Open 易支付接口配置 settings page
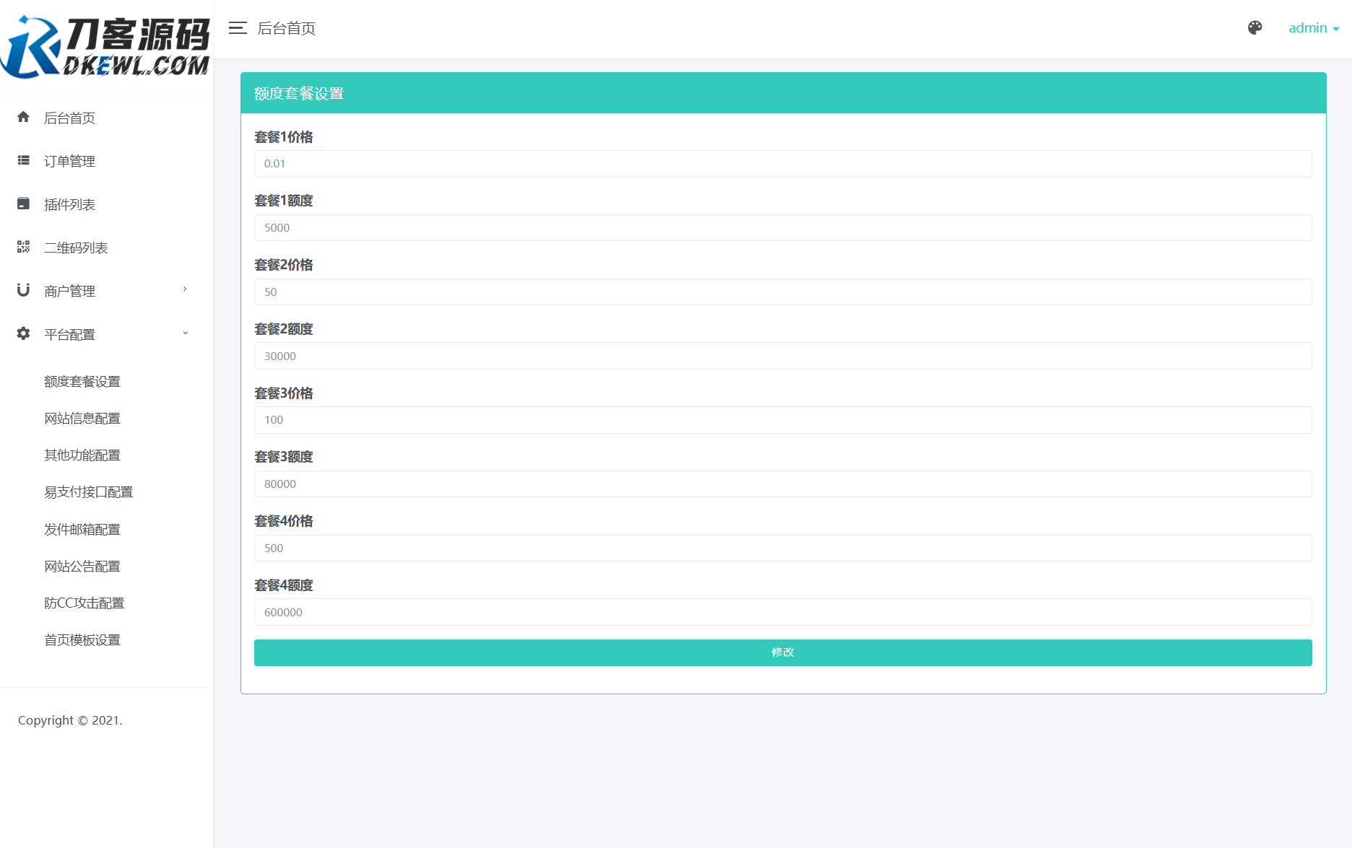The image size is (1352, 848). [x=88, y=491]
